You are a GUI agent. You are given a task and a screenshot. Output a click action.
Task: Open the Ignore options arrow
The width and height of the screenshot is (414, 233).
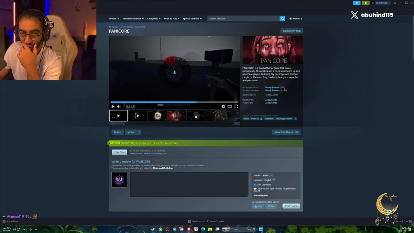tap(139, 132)
